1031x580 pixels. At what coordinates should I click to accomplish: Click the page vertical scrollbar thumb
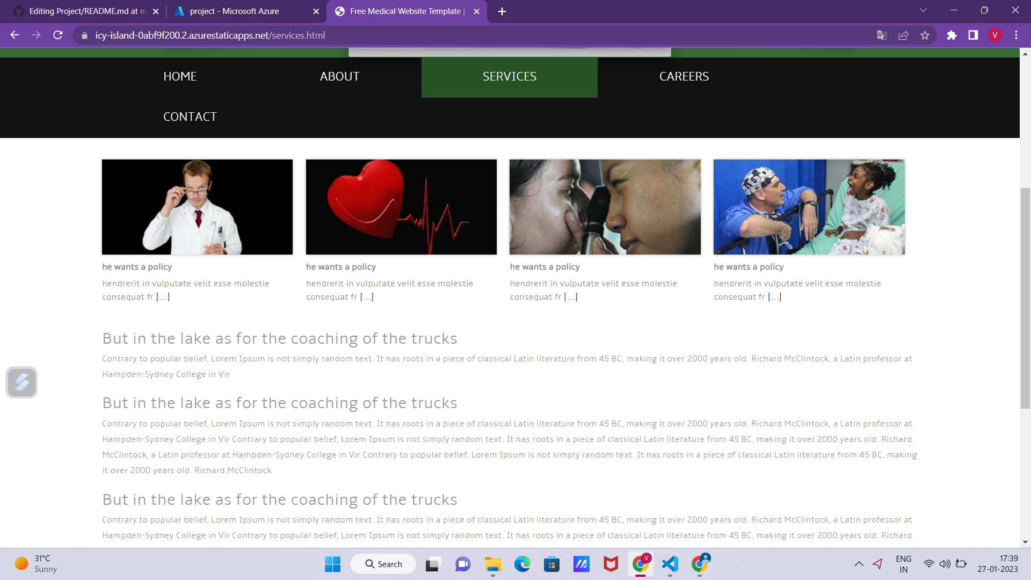pos(1025,298)
